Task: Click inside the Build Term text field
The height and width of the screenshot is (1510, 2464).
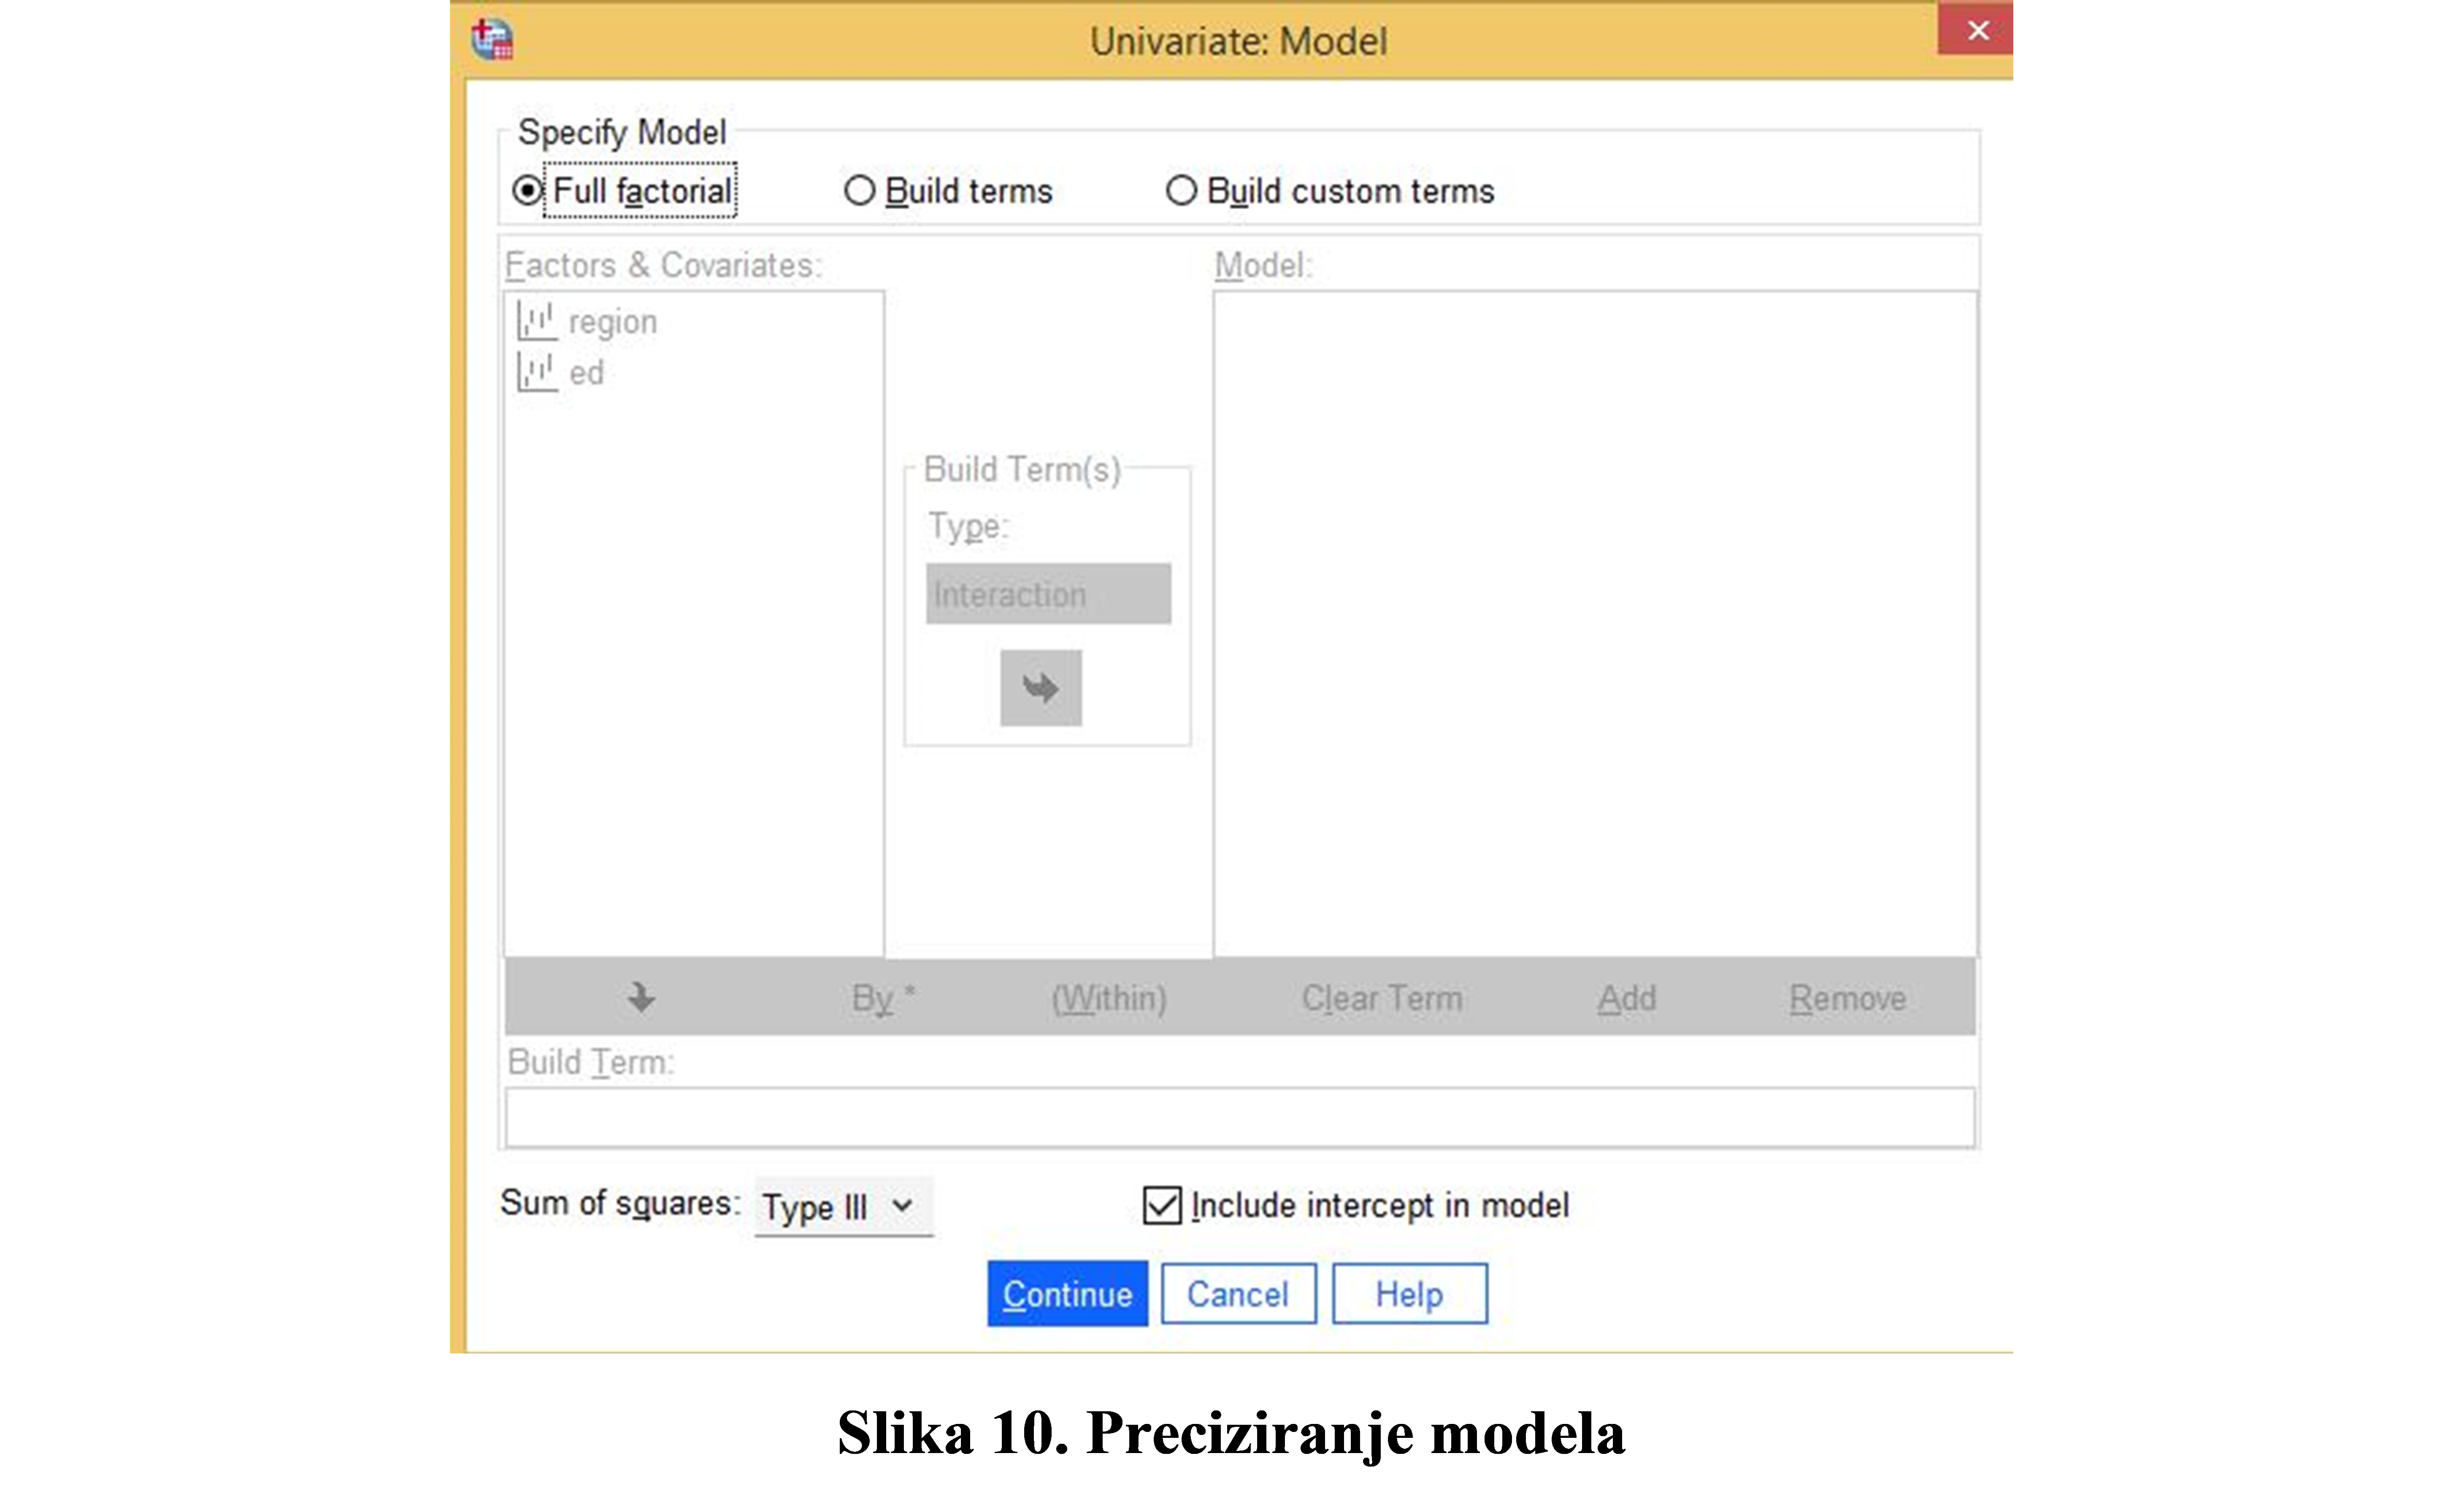Action: [x=1240, y=1117]
